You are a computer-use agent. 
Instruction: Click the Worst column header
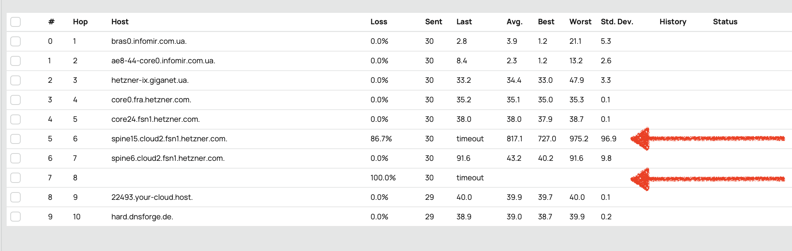(x=580, y=22)
